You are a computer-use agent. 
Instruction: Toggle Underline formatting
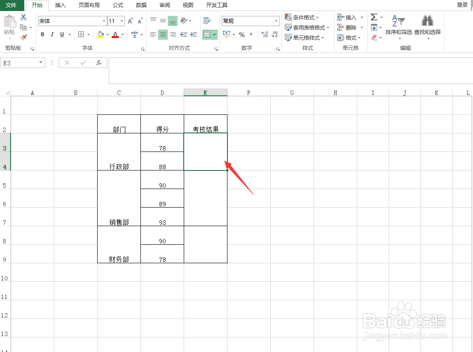pyautogui.click(x=62, y=34)
